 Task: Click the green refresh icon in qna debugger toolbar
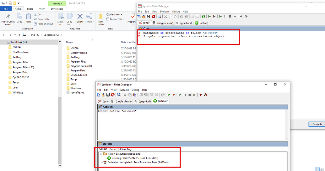203,16
